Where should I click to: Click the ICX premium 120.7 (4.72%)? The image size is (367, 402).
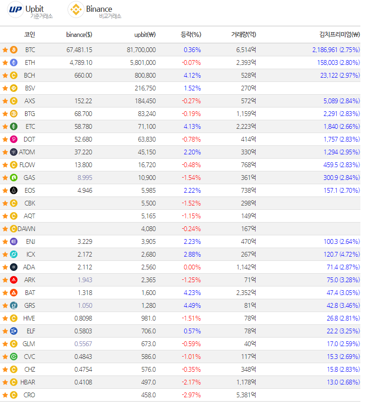(x=341, y=254)
